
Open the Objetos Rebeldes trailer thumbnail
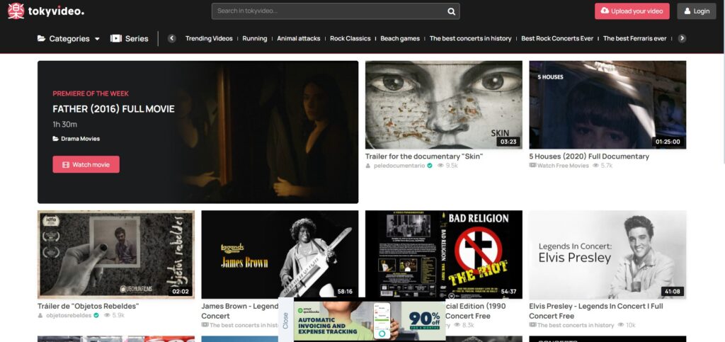coord(116,255)
